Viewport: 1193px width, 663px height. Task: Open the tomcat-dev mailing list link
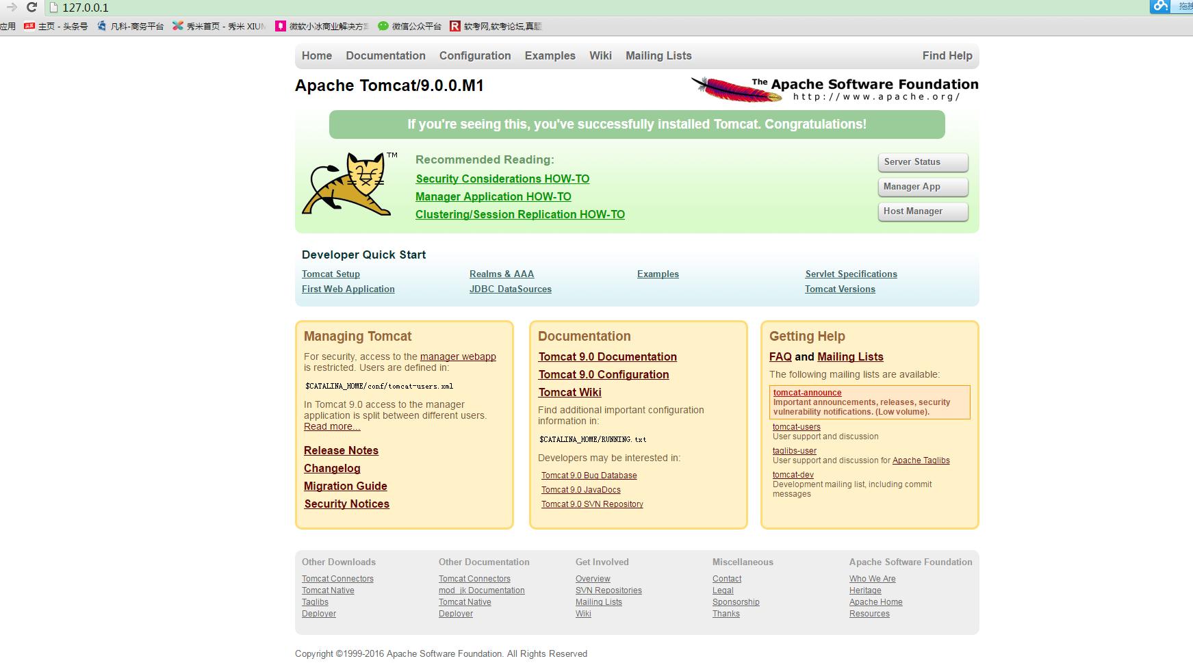point(793,475)
